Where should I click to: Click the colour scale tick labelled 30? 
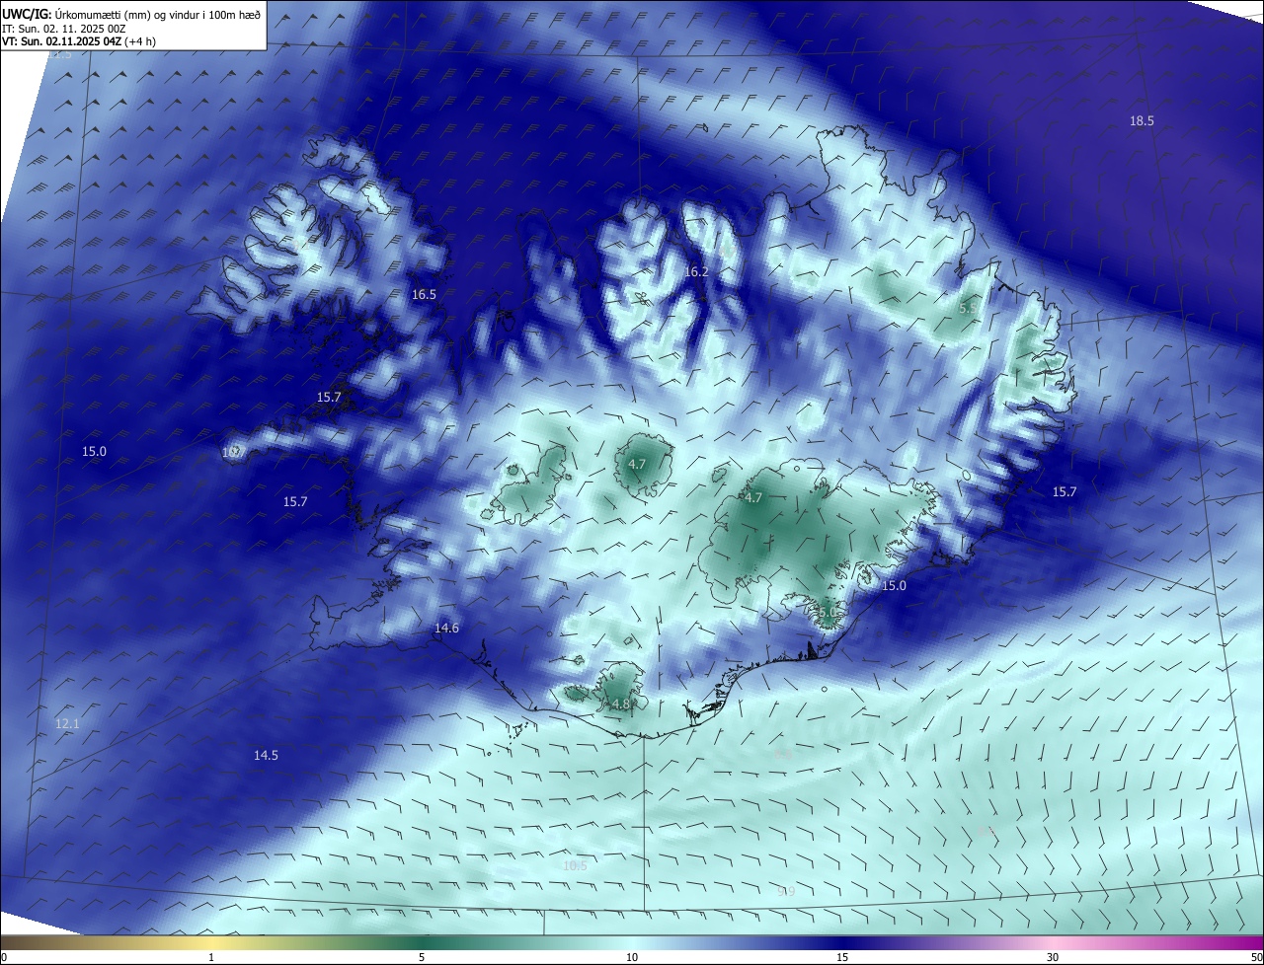click(x=1053, y=957)
